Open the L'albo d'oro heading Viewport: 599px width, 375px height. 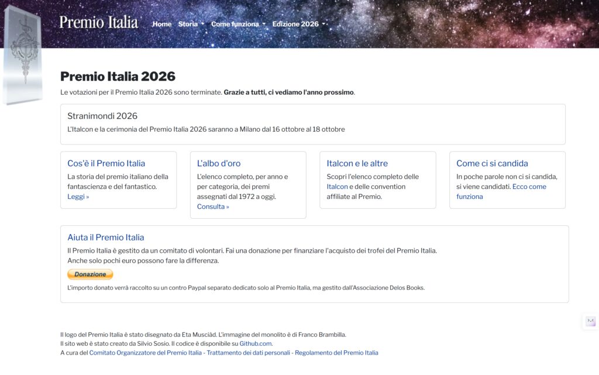(x=219, y=163)
